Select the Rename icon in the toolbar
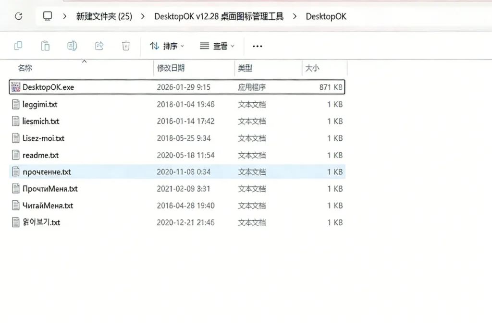492x328 pixels. pyautogui.click(x=72, y=46)
